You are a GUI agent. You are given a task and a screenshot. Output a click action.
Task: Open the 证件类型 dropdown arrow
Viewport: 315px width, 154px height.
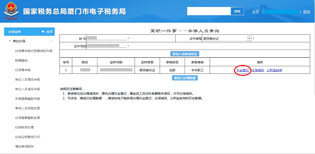(x=249, y=38)
